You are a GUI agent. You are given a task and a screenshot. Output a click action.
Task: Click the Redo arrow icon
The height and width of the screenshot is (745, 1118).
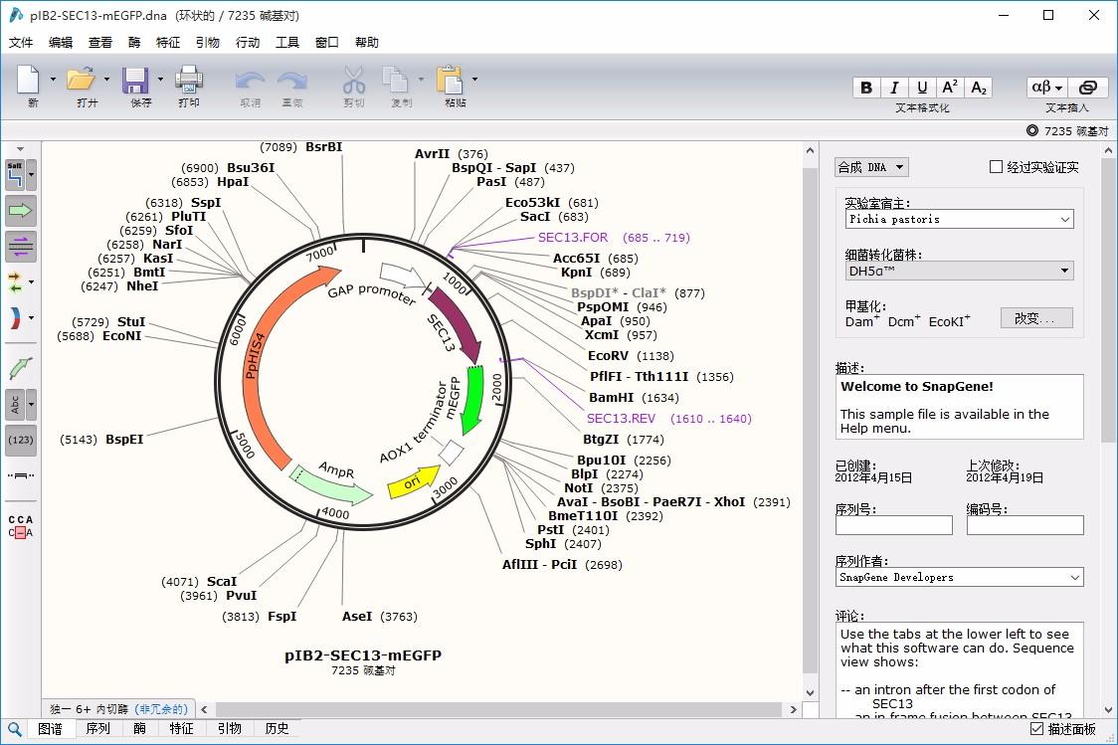click(291, 80)
